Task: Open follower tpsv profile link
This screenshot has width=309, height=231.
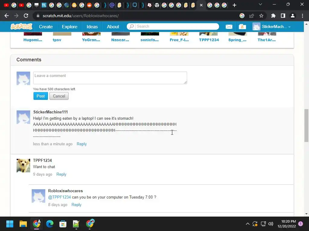Action: click(57, 40)
